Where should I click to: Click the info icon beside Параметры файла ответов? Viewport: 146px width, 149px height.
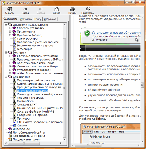[14, 80]
